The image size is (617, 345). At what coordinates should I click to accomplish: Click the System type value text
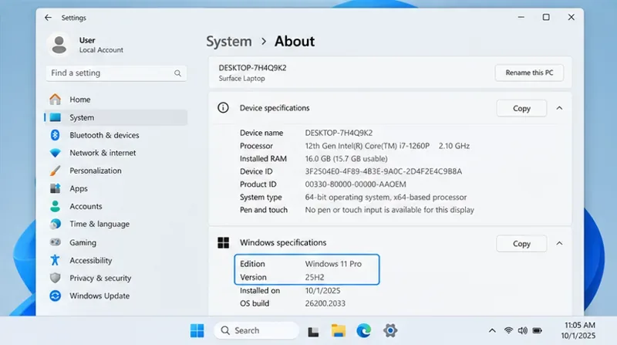tap(386, 198)
